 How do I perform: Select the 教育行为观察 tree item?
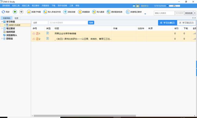click(15, 25)
